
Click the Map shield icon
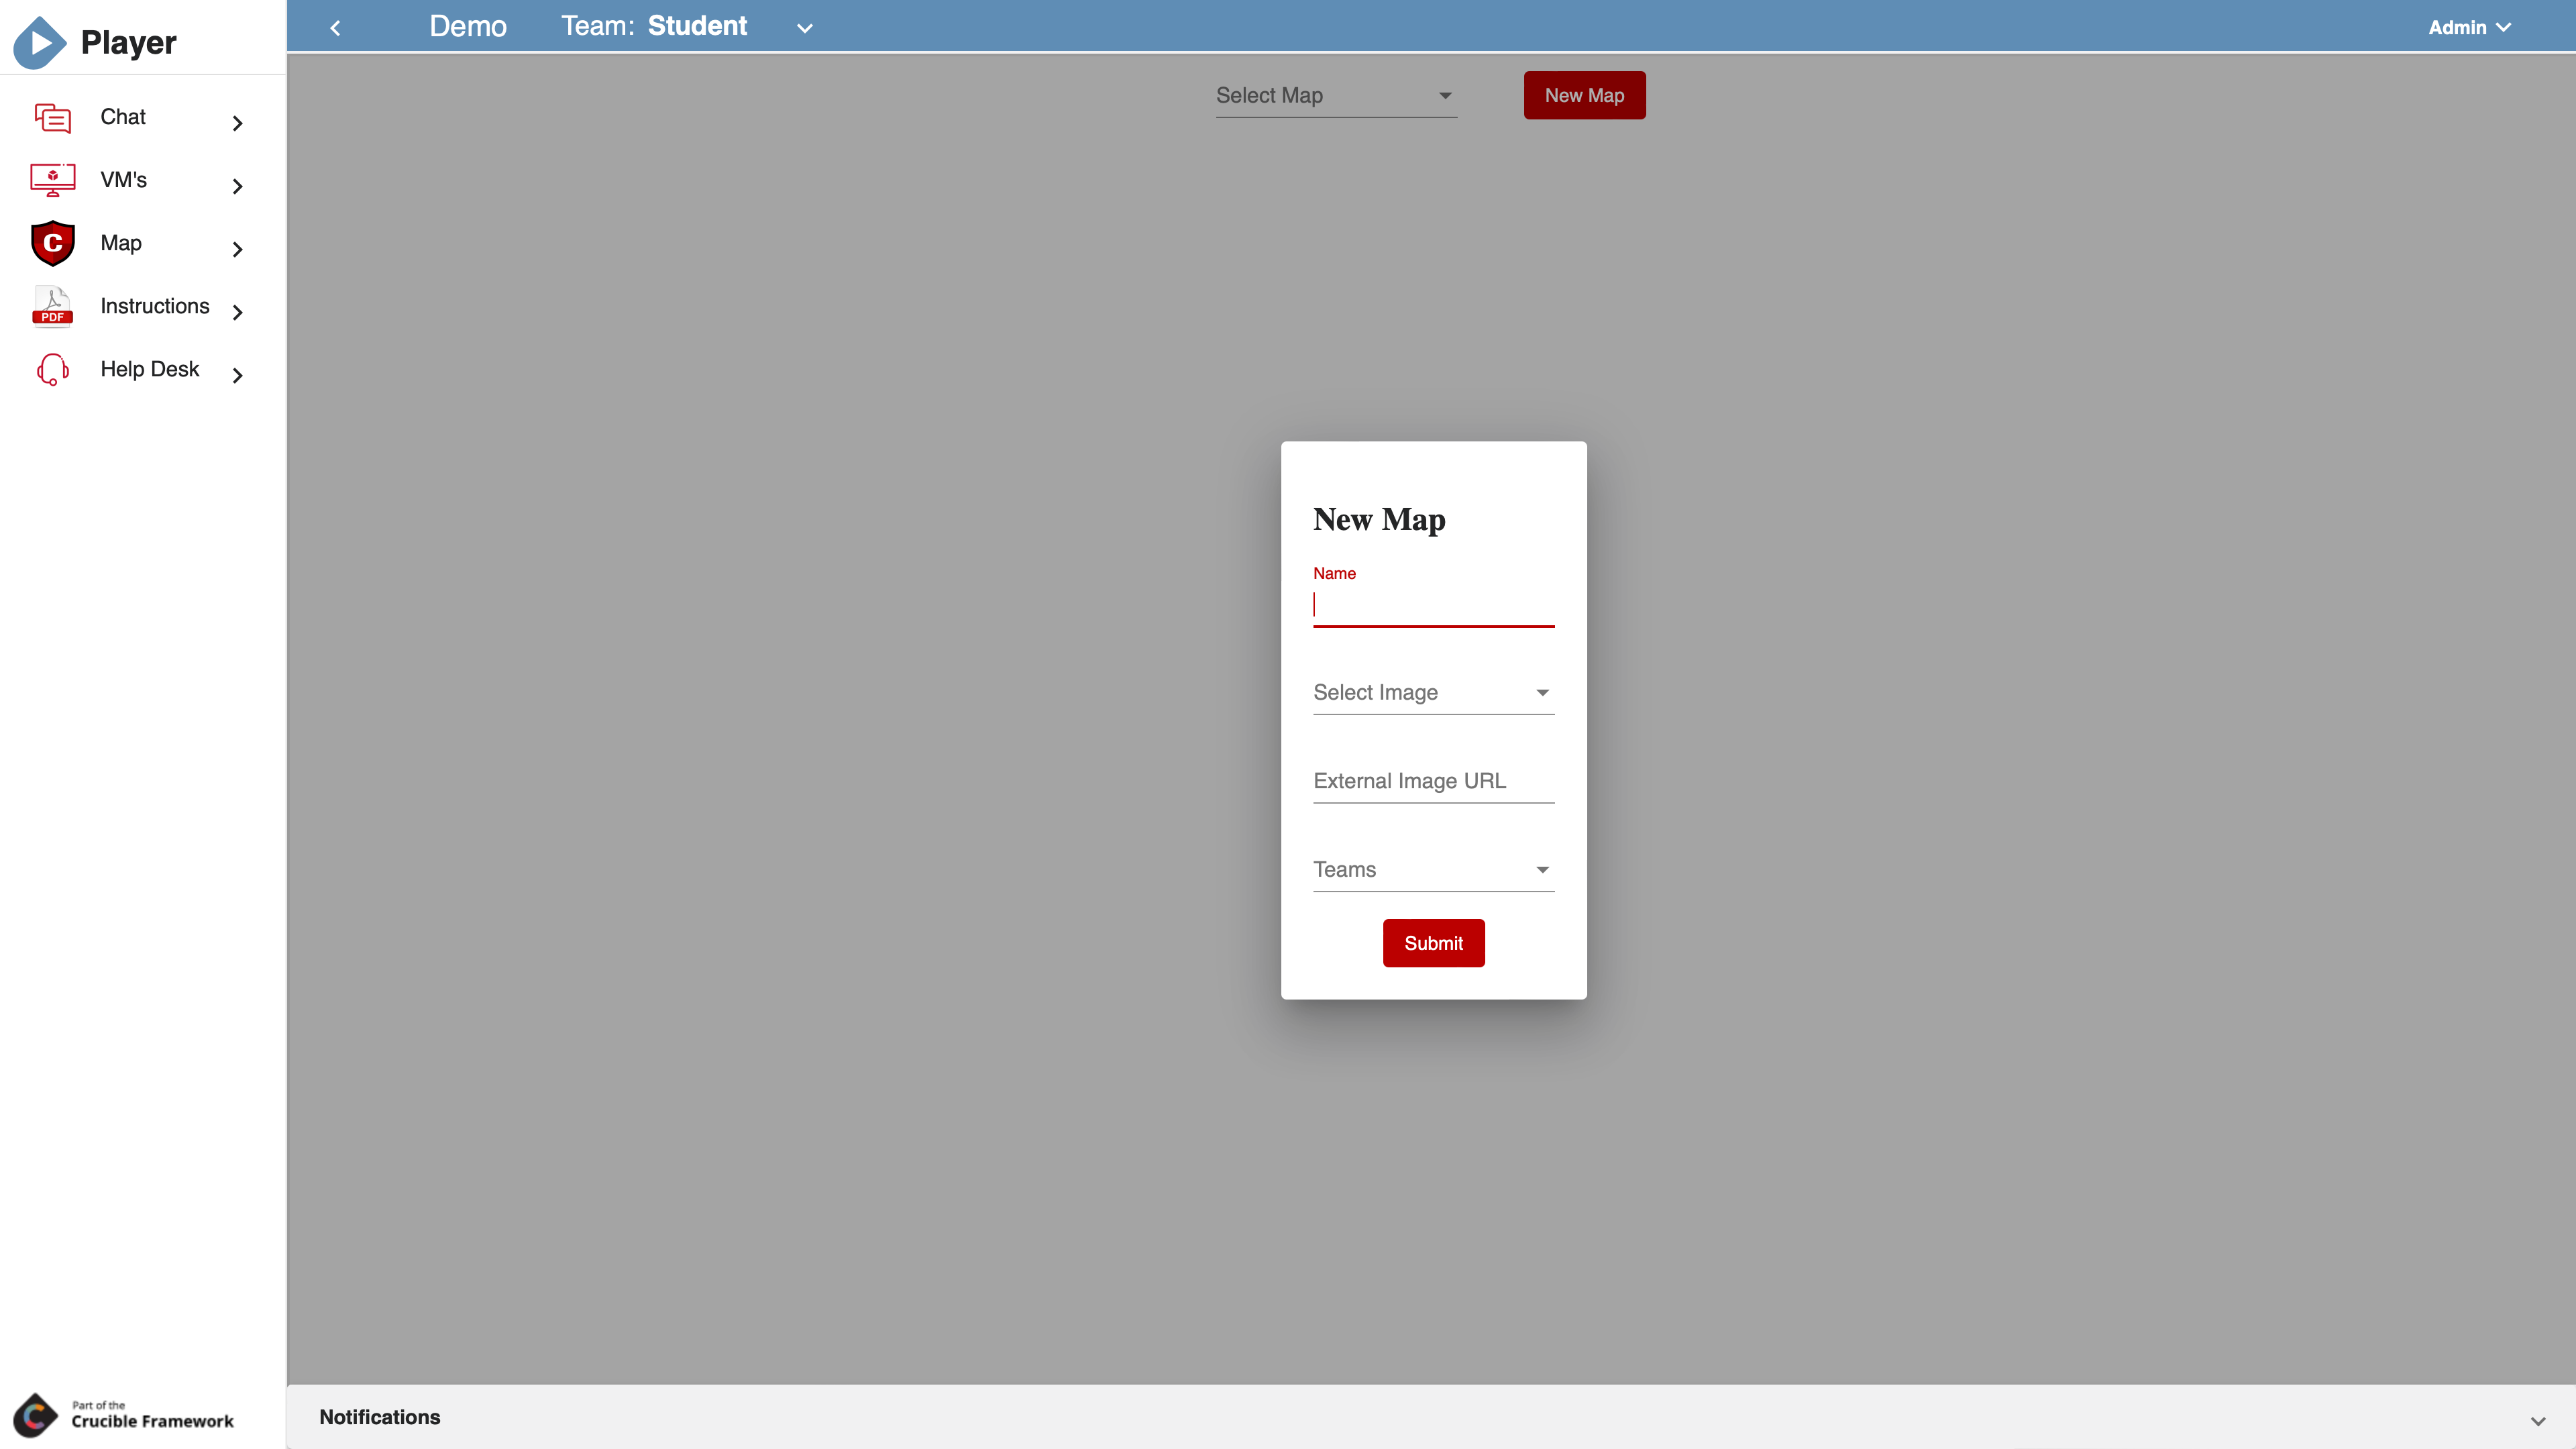tap(52, 243)
